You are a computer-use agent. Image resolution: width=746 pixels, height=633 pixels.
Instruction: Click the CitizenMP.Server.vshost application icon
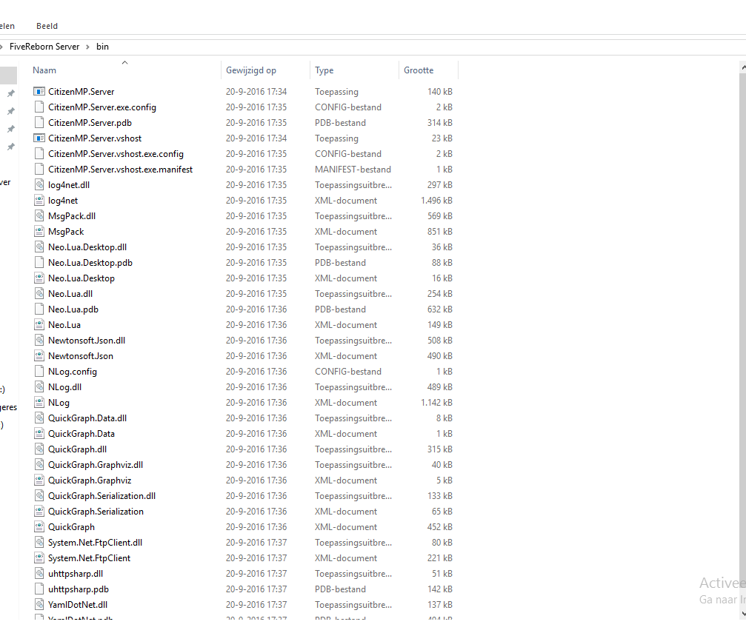[x=39, y=138]
